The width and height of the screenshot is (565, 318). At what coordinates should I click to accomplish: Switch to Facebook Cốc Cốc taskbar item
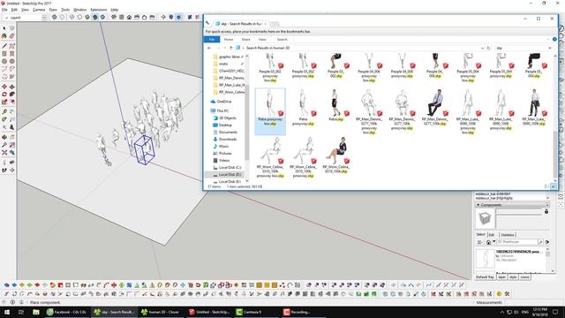tap(68, 312)
